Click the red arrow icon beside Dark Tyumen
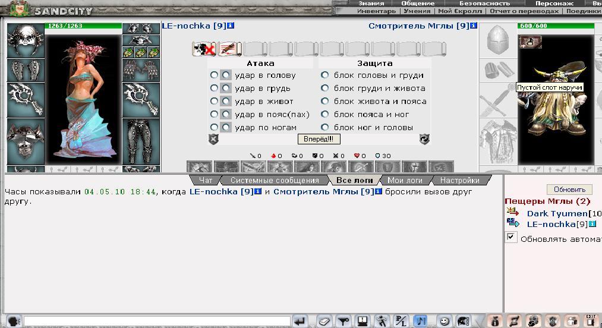Screen dimensions: 602x328 point(512,212)
